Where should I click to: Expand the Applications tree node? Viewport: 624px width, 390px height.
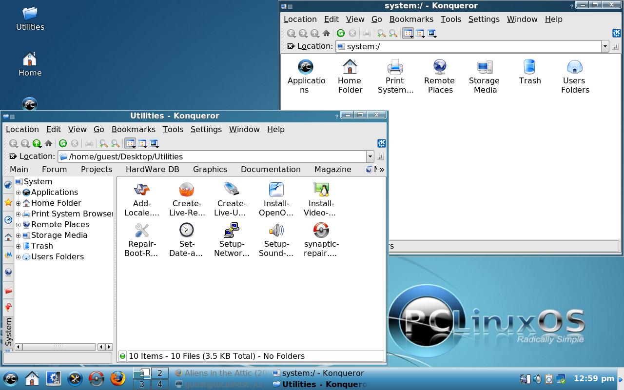[x=19, y=193]
